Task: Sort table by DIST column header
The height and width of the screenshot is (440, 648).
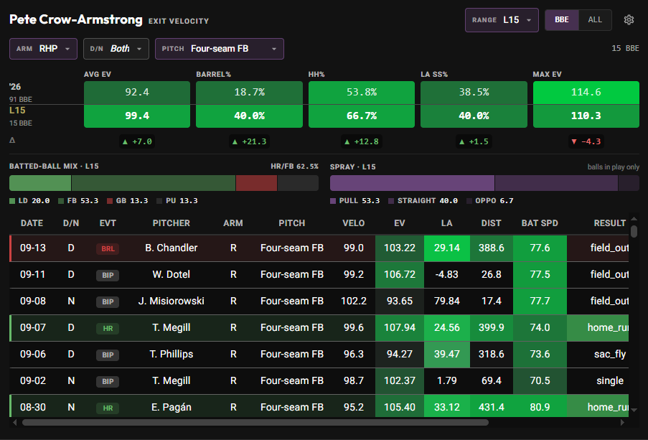Action: pos(491,223)
